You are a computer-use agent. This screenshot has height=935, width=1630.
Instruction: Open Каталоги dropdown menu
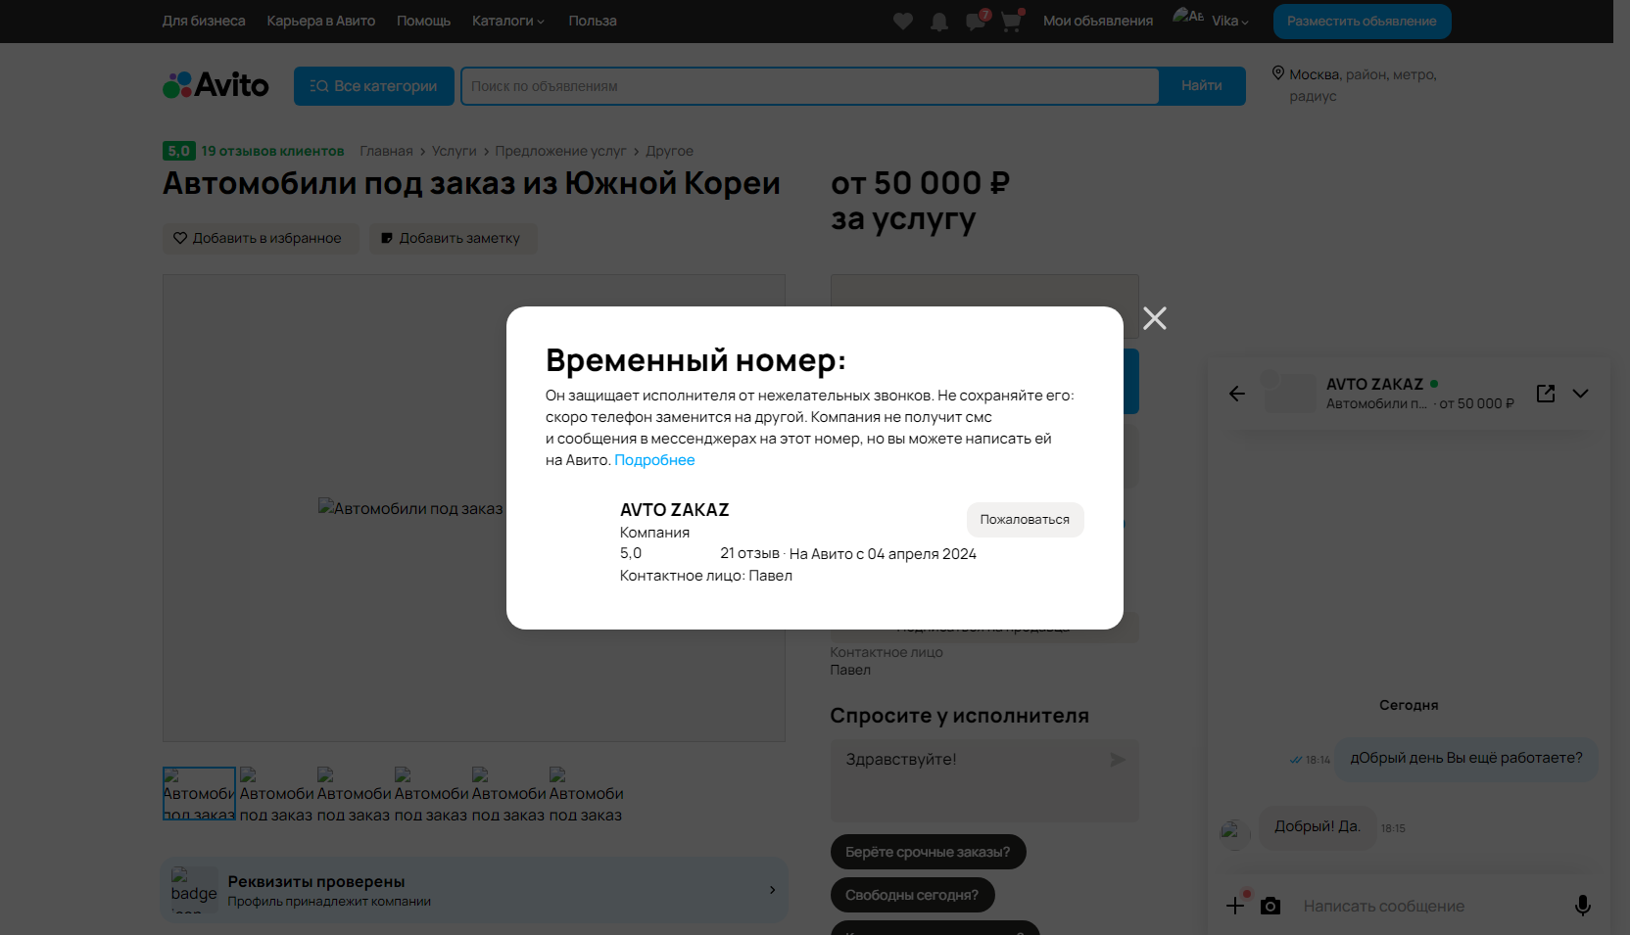click(x=507, y=21)
